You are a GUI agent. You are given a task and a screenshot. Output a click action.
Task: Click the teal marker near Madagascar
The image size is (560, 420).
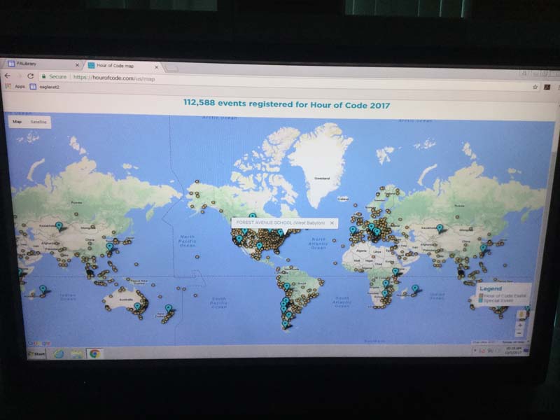pyautogui.click(x=414, y=288)
